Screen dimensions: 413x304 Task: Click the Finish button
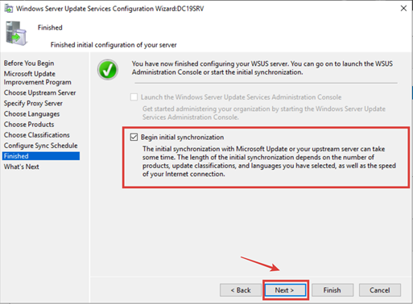coord(332,290)
